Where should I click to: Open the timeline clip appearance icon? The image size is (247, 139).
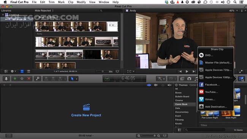click(165, 136)
